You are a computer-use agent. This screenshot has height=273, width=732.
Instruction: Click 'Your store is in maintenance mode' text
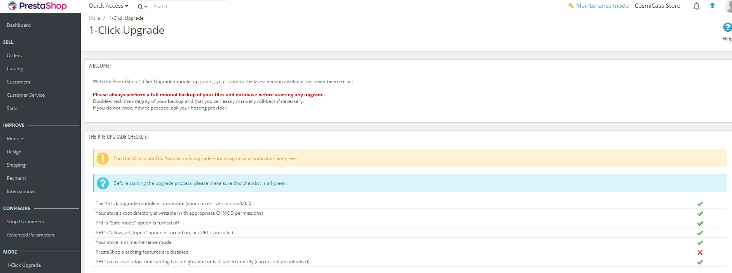(133, 242)
